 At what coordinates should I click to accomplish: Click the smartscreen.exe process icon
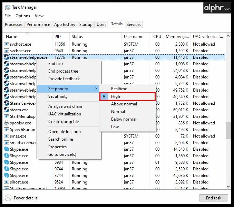pyautogui.click(x=7, y=143)
